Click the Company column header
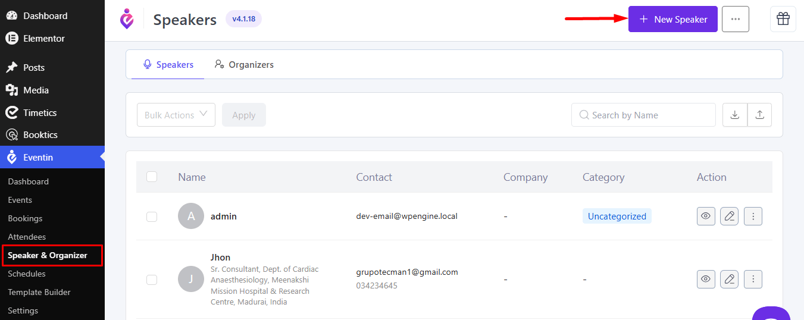Viewport: 804px width, 320px height. point(525,177)
